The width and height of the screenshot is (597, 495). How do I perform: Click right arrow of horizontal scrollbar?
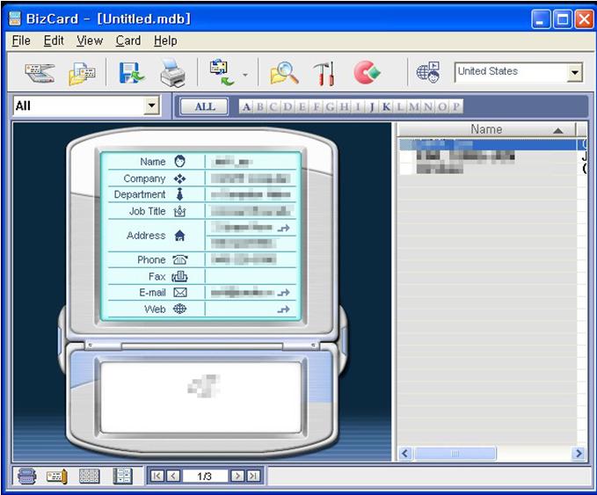579,454
